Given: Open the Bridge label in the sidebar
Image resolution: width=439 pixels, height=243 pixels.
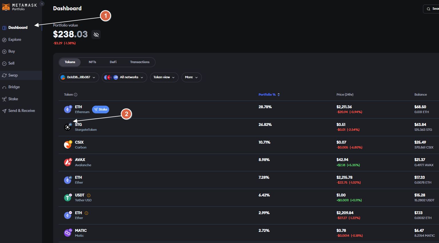Looking at the screenshot, I should pyautogui.click(x=14, y=87).
